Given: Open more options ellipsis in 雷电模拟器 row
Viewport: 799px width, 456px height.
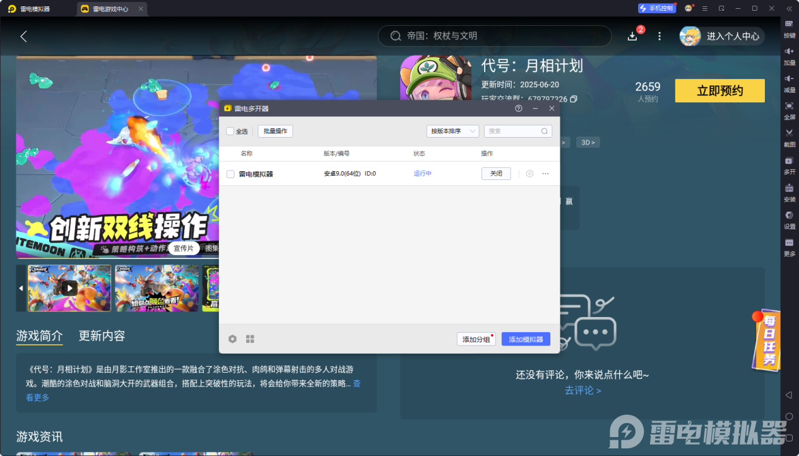Looking at the screenshot, I should tap(545, 174).
